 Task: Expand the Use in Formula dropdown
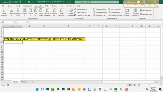tap(87, 13)
